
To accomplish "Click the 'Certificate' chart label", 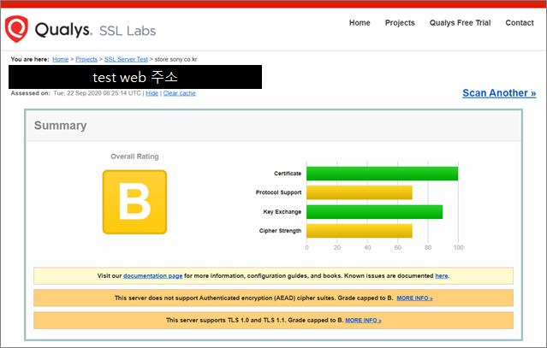I will pyautogui.click(x=288, y=174).
